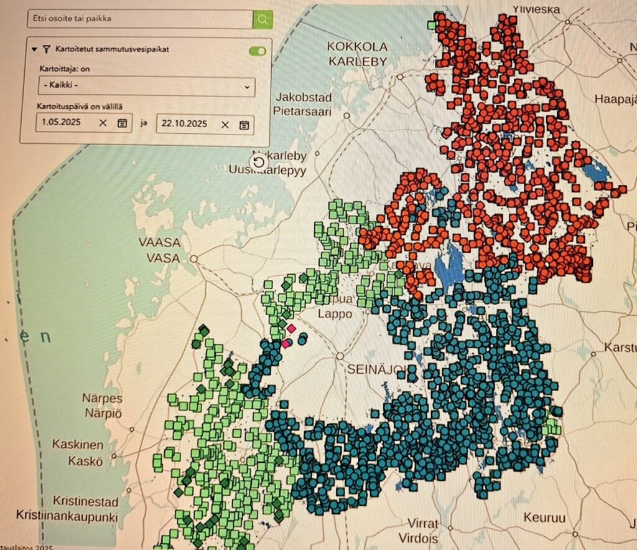Focus the 'Etsi osoite tai paikka' search field
637x550 pixels.
(x=140, y=19)
